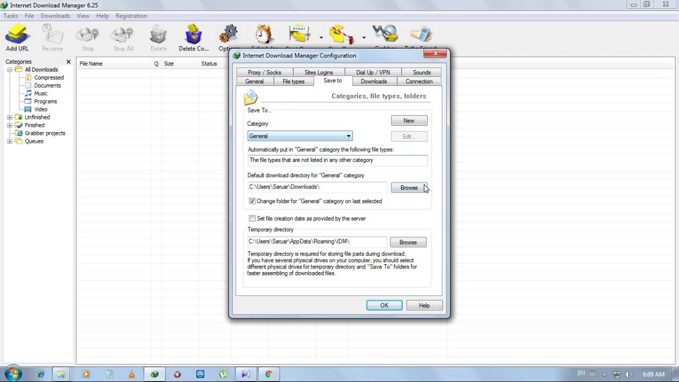
Task: Select the Compressed category in tree
Action: tap(49, 77)
